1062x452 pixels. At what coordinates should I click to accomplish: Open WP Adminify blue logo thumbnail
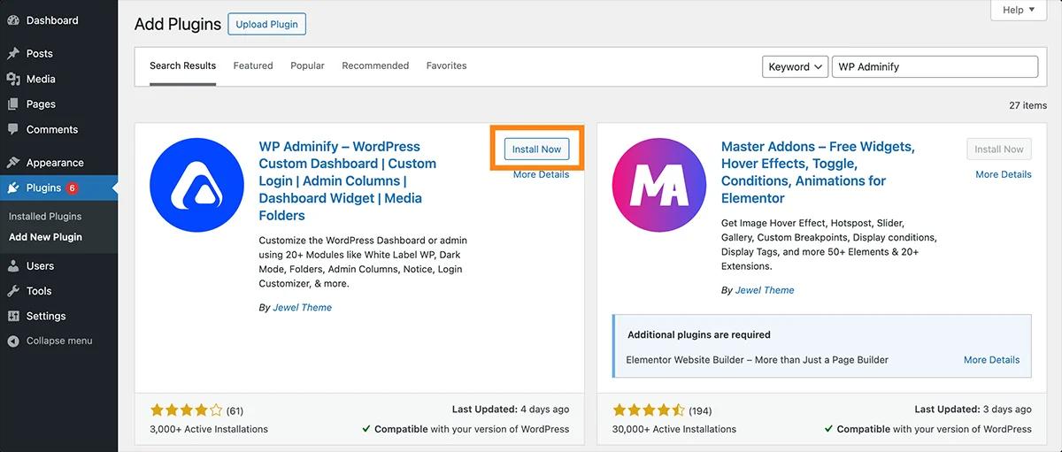[x=196, y=184]
